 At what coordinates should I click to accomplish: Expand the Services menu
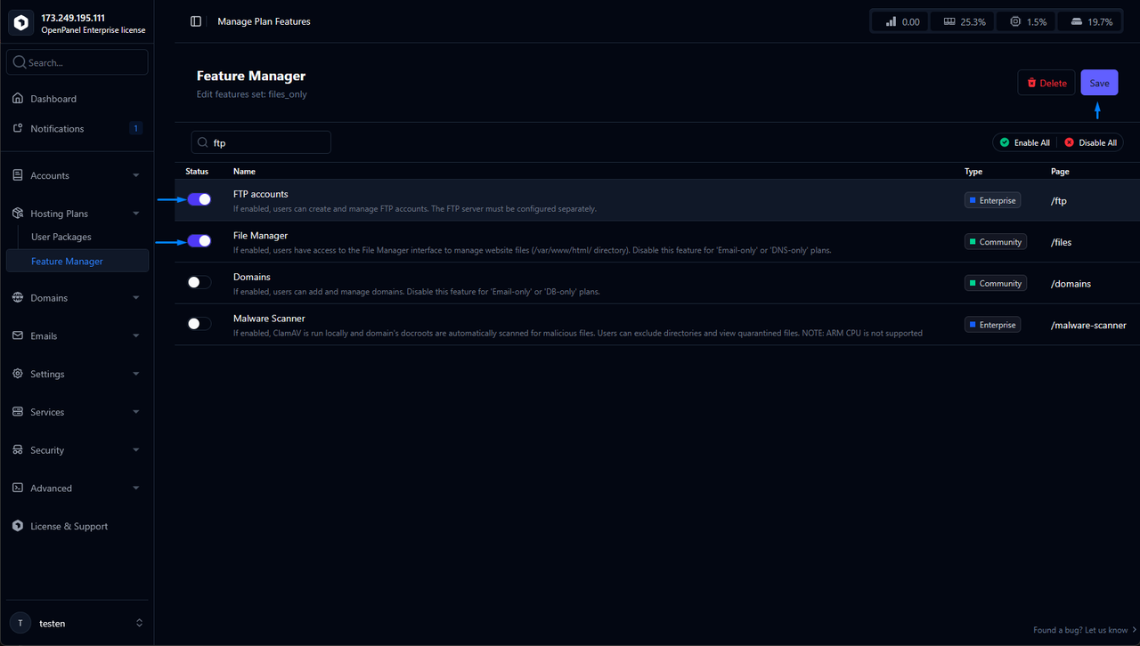click(x=136, y=412)
